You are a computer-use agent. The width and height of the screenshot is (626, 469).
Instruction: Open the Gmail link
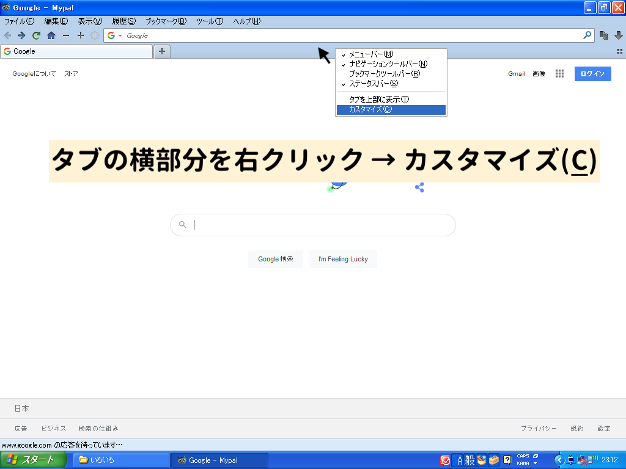[x=517, y=73]
